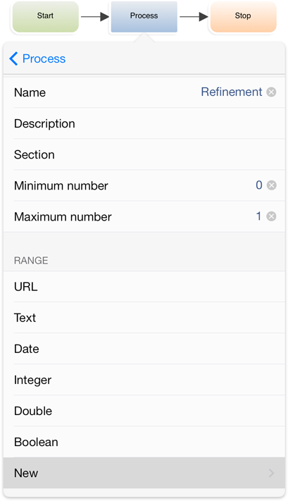Edit the Description field
Screen dimensions: 288x501
coord(144,123)
